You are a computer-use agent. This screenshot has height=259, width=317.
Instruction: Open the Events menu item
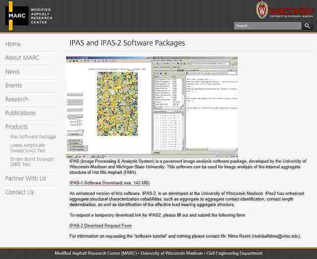click(x=13, y=86)
